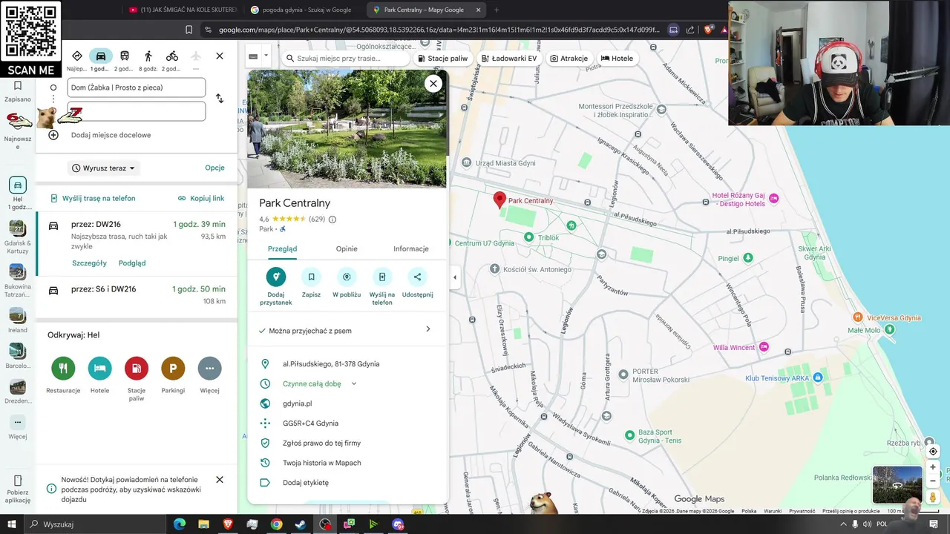This screenshot has height=534, width=950.
Task: Open Pobierz aplikację in sidebar
Action: coord(18,489)
